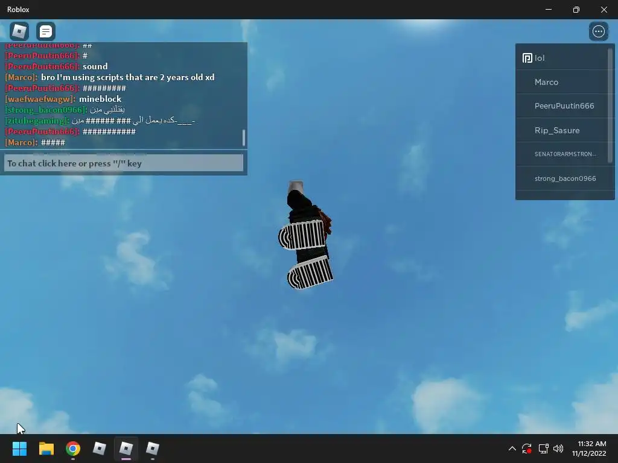Click the upside-down avatar character
The width and height of the screenshot is (618, 463).
coord(306,235)
